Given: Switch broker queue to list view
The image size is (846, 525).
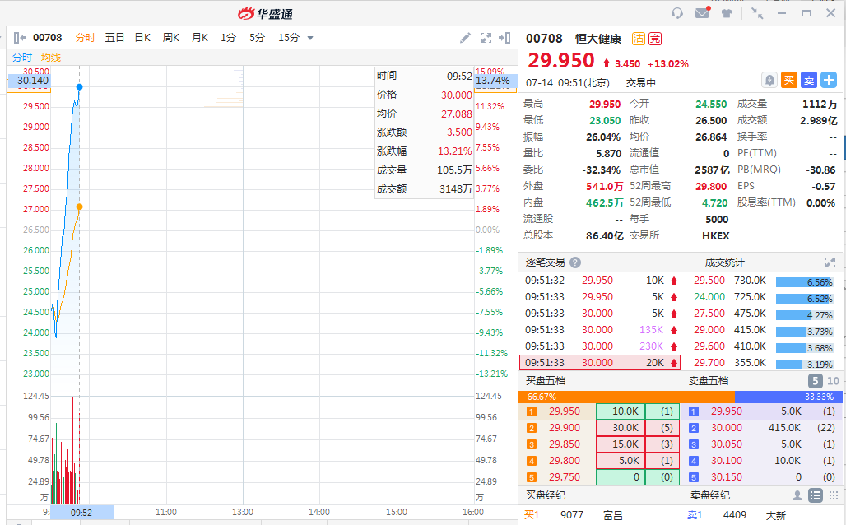Looking at the screenshot, I should (815, 495).
